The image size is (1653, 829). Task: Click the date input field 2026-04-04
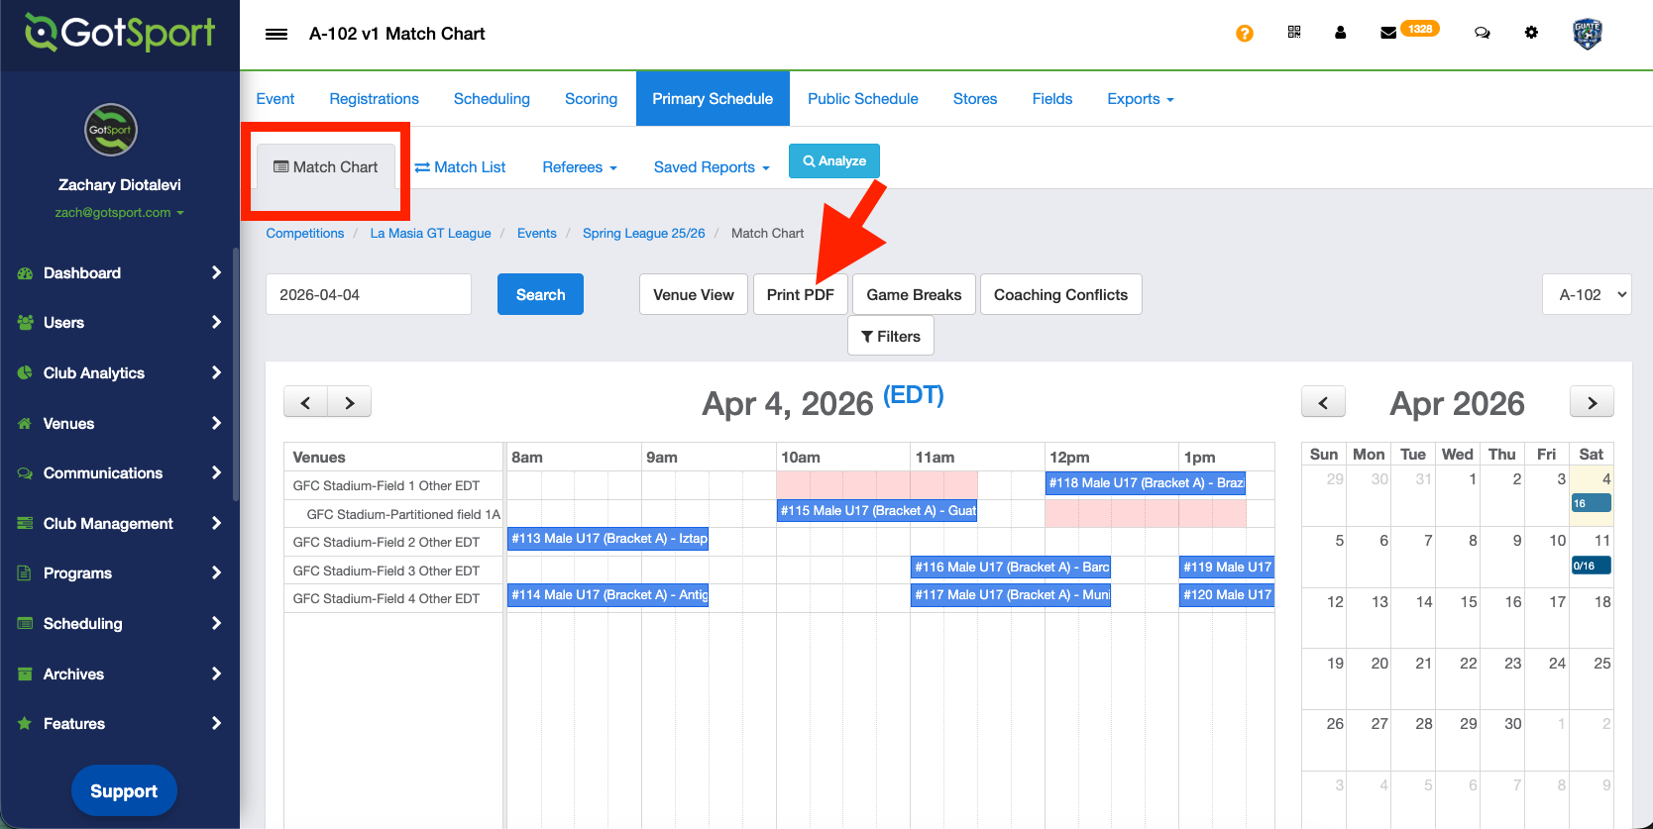pos(368,294)
